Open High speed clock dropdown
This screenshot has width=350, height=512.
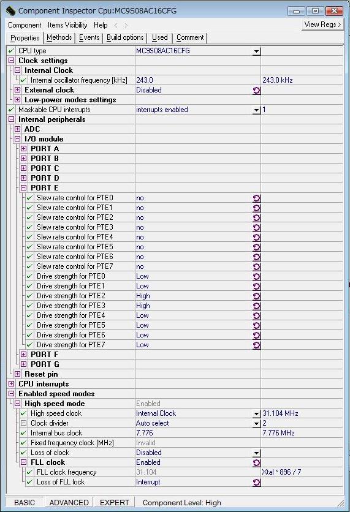[x=257, y=414]
